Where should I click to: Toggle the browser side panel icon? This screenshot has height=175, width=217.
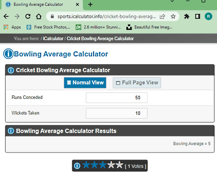point(198,16)
